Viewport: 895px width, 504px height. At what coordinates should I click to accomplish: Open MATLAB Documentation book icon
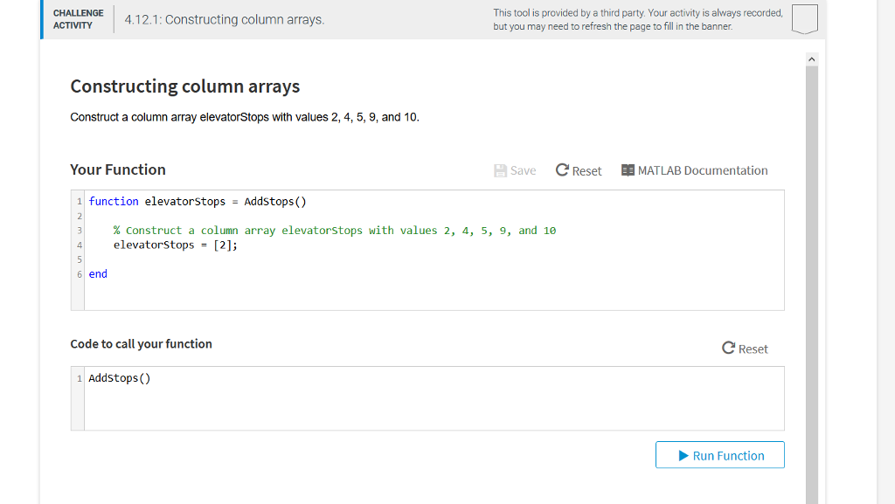[x=628, y=170]
